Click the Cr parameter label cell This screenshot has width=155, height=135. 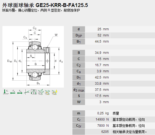click(x=79, y=119)
